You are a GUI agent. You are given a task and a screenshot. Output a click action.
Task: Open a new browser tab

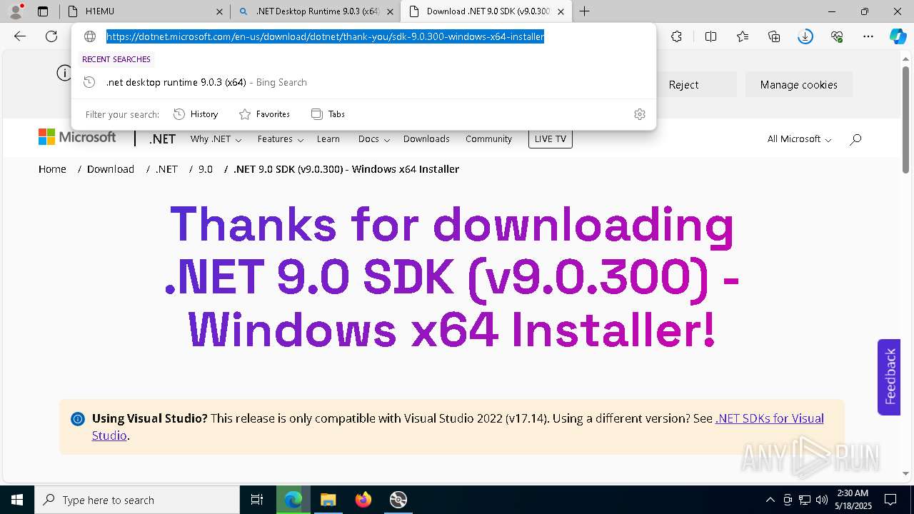pyautogui.click(x=584, y=11)
